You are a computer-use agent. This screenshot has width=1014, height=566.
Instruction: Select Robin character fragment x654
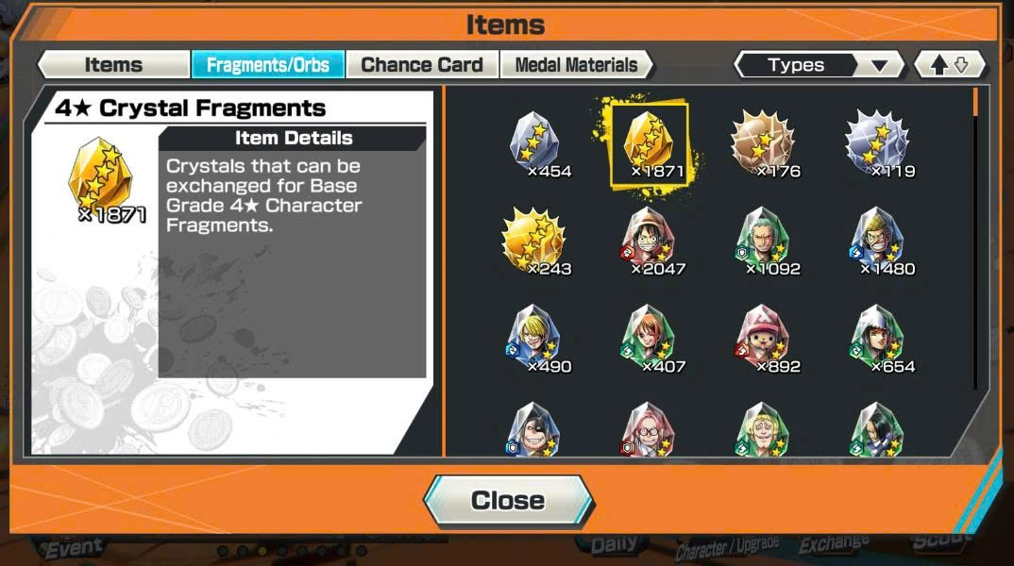878,339
